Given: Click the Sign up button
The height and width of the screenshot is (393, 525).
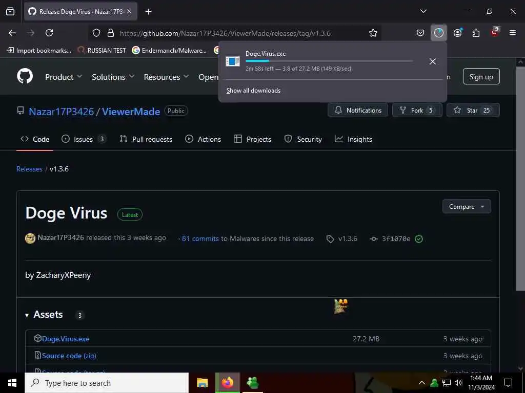Looking at the screenshot, I should [481, 77].
